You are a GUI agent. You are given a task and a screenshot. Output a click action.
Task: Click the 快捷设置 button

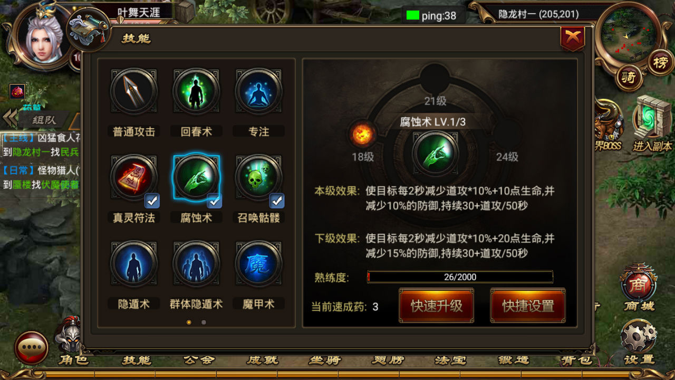pos(528,306)
